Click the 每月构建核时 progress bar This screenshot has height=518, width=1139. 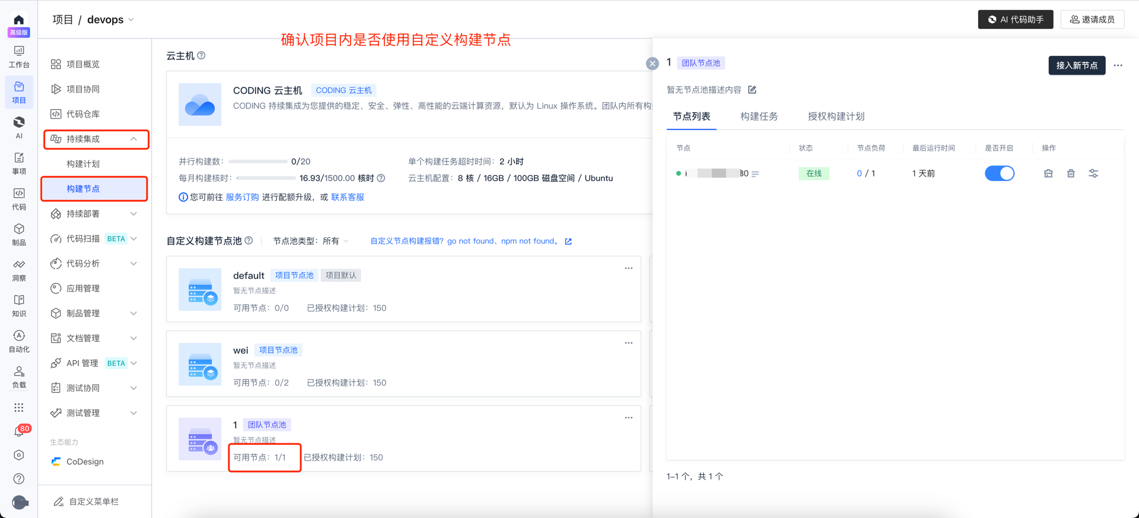tap(266, 178)
